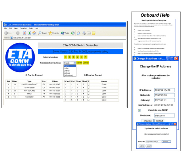Open the File menu
The image size is (182, 164).
[5, 28]
